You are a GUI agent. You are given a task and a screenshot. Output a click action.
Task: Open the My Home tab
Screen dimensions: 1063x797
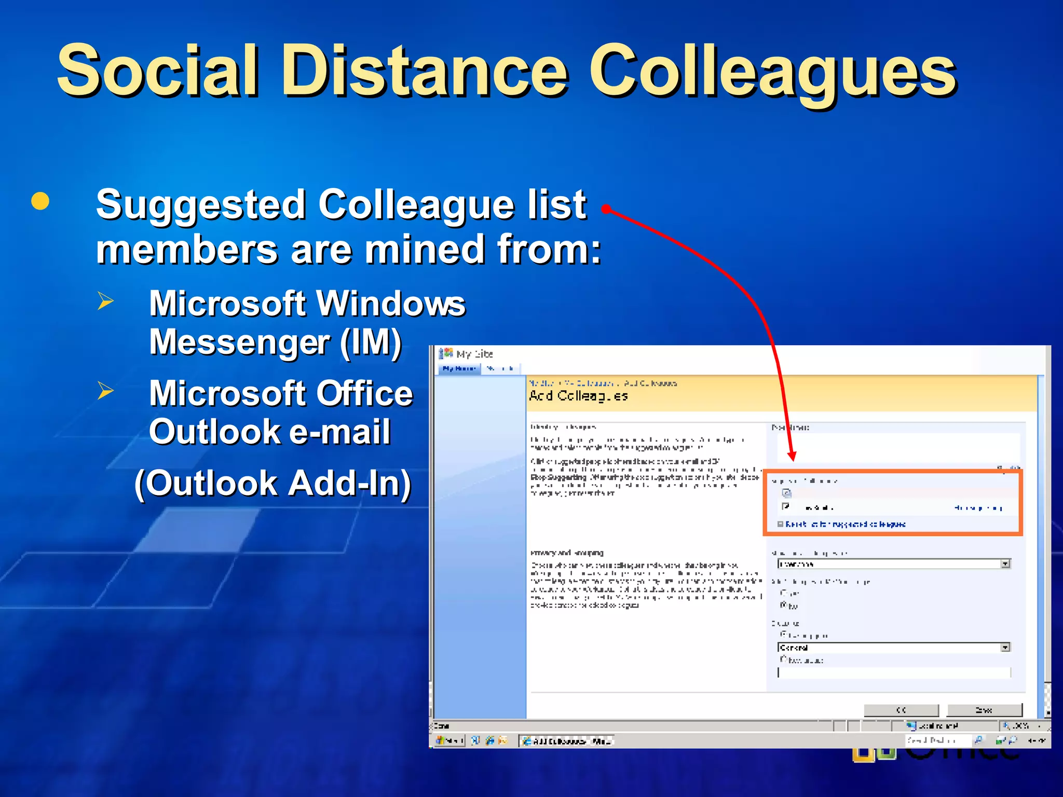459,368
